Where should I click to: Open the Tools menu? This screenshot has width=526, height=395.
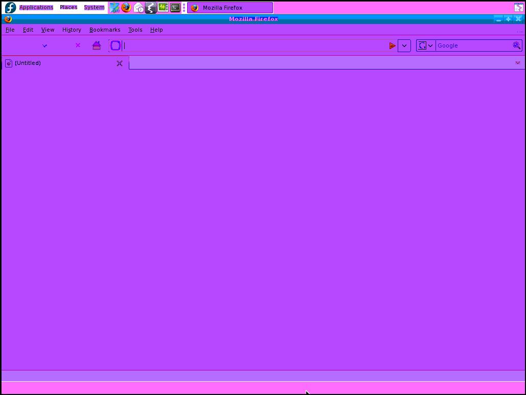click(x=135, y=30)
